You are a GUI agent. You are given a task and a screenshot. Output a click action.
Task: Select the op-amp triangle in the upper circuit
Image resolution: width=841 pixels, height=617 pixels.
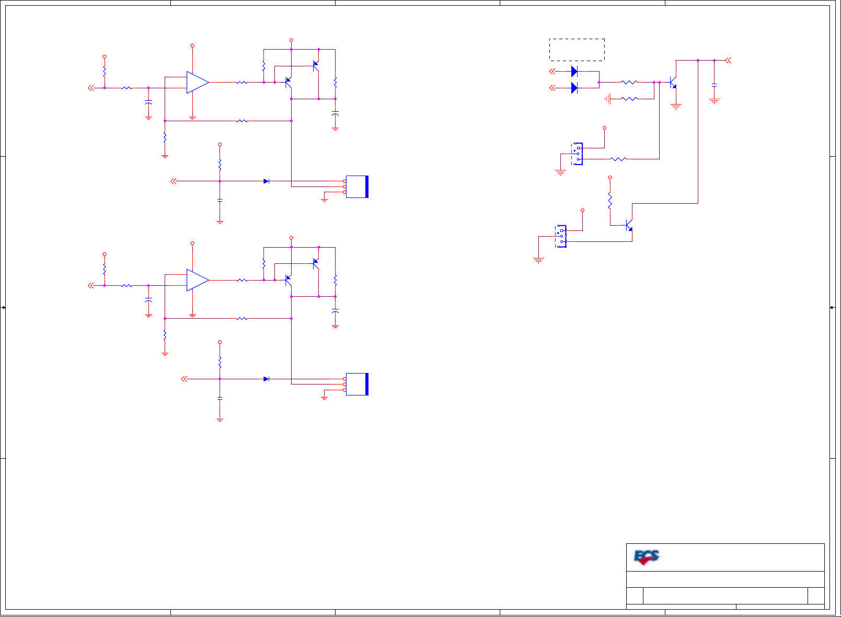[x=198, y=83]
